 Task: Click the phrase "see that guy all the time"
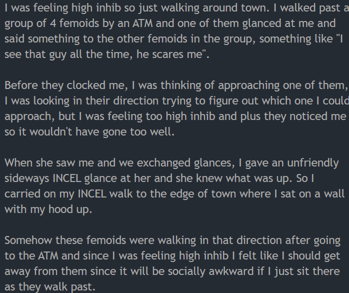pos(68,54)
